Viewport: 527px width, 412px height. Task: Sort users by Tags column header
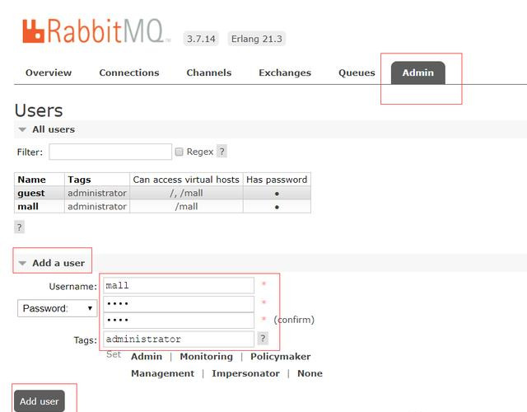point(79,180)
